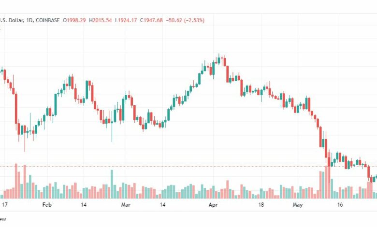377x227 pixels.
Task: Click the tallest green volume bar in late February
Action: click(x=112, y=184)
